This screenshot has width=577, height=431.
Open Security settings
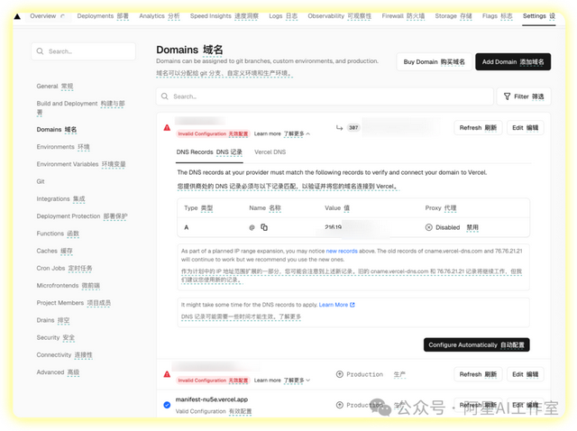56,337
